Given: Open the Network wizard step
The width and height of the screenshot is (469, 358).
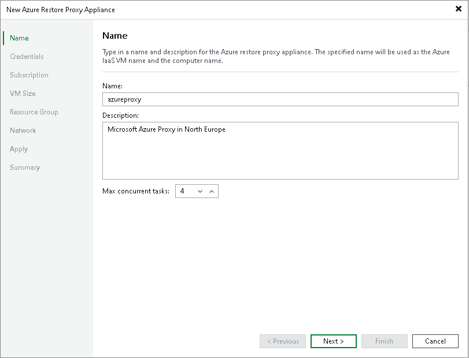Looking at the screenshot, I should 23,130.
